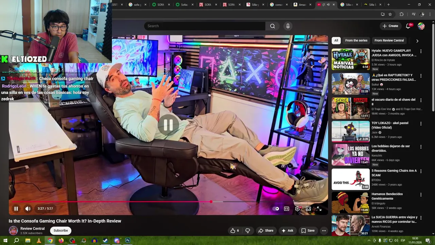The image size is (435, 245).
Task: Install the page as an app from the address bar
Action: click(383, 14)
